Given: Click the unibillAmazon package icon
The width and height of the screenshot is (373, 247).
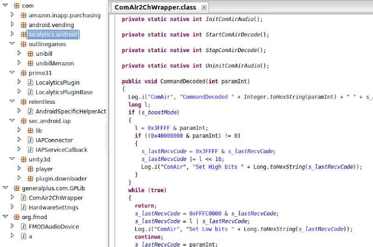Looking at the screenshot, I should 30,63.
